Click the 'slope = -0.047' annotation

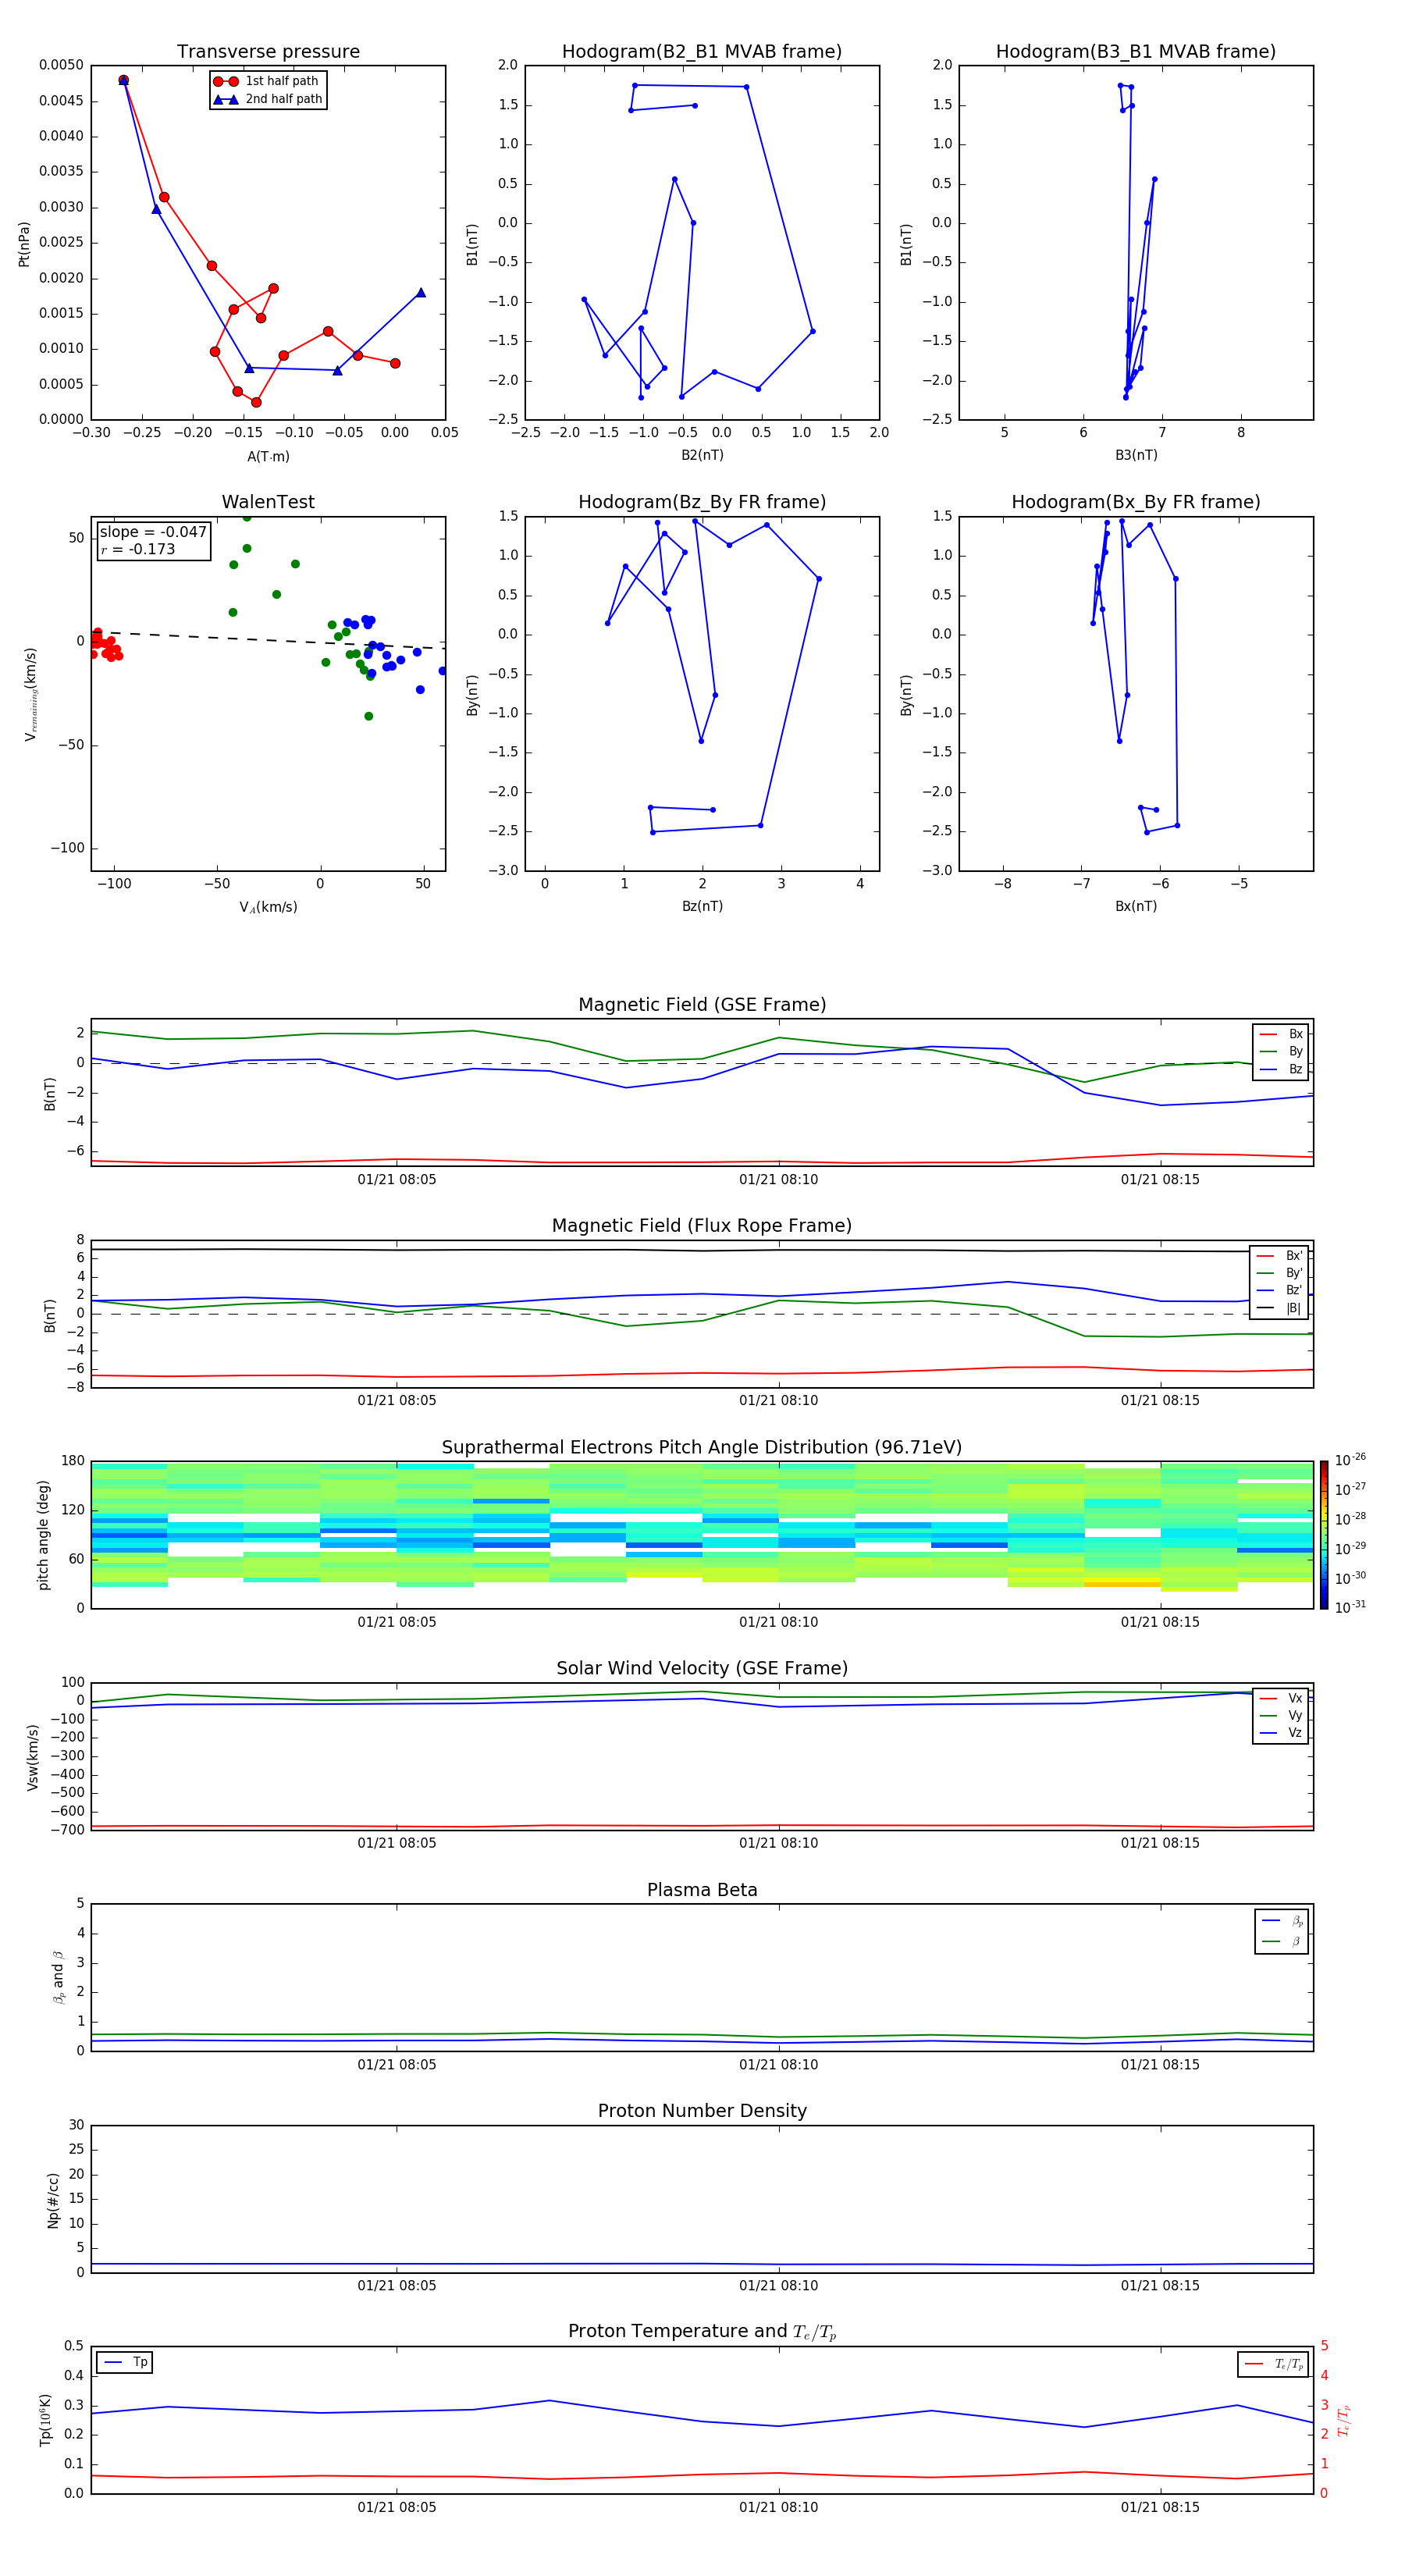pos(153,532)
